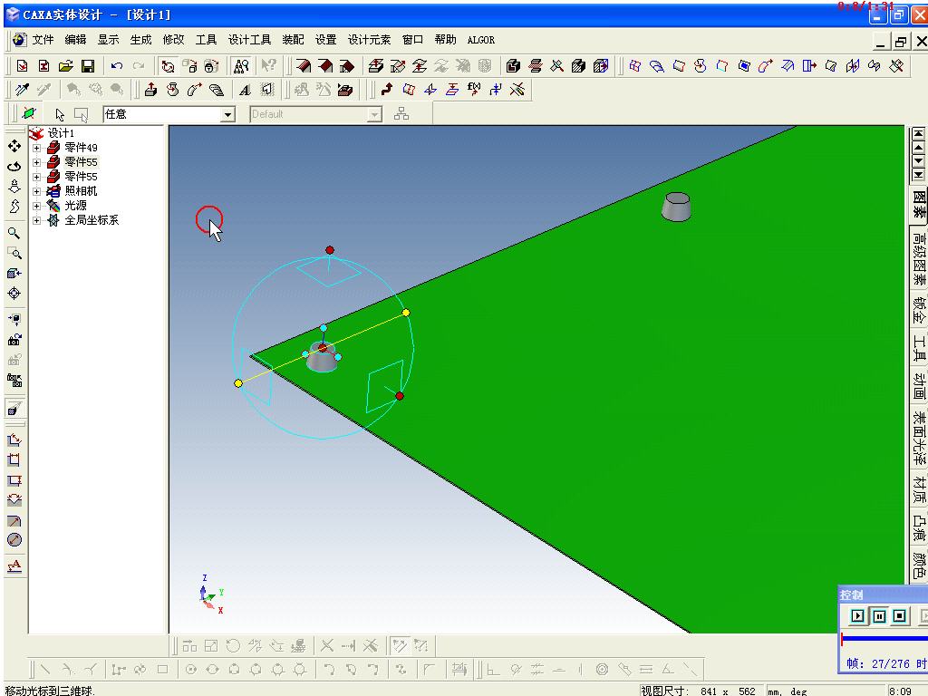This screenshot has width=928, height=696.
Task: Click the eyedropper pick-up style icon
Action: click(23, 90)
